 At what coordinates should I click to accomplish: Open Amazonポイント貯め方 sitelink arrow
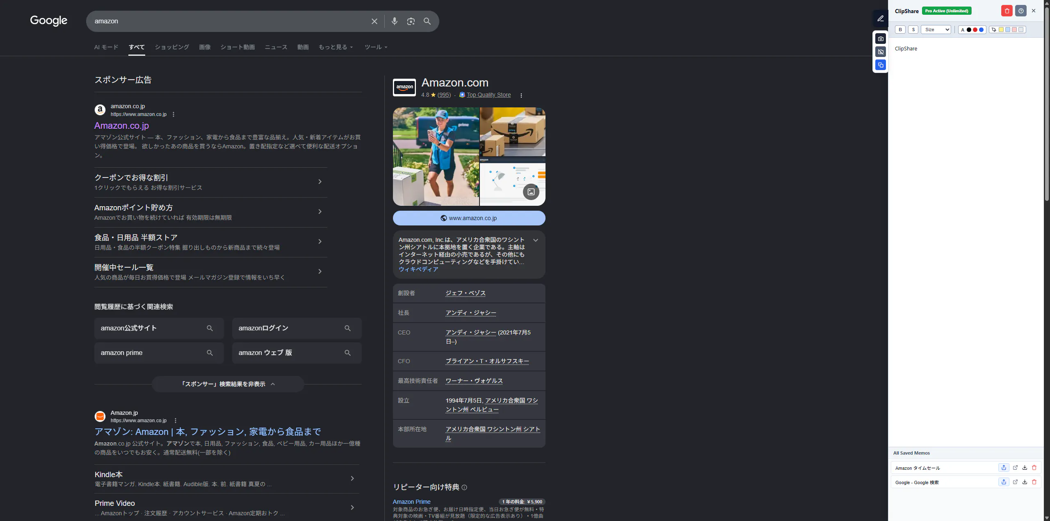click(x=320, y=212)
